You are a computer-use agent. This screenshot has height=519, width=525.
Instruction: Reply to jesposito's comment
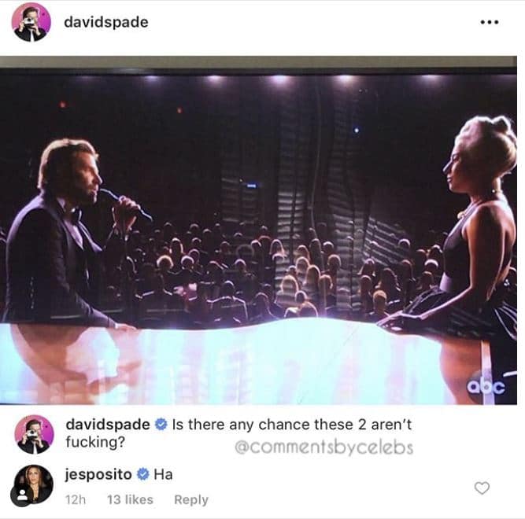point(191,499)
